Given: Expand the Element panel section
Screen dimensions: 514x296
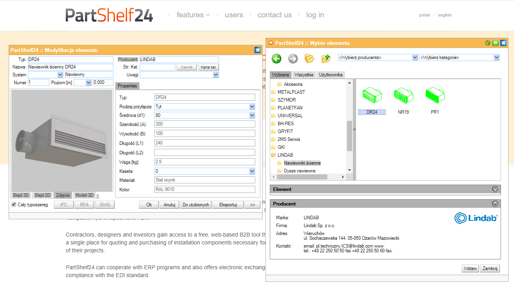Looking at the screenshot, I should 495,189.
